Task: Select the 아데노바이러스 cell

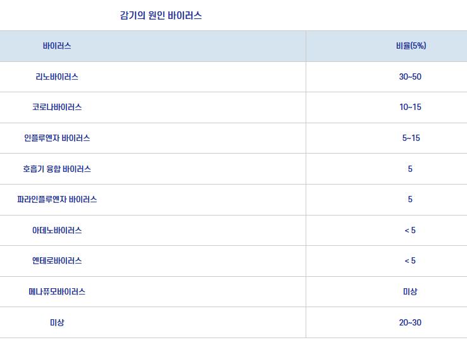Action: point(57,230)
